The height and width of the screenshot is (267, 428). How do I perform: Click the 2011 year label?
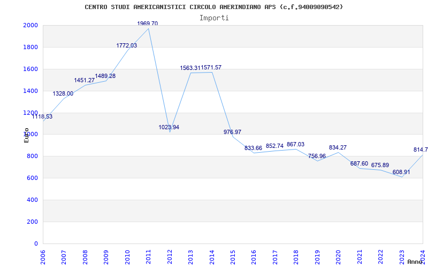tap(149, 257)
